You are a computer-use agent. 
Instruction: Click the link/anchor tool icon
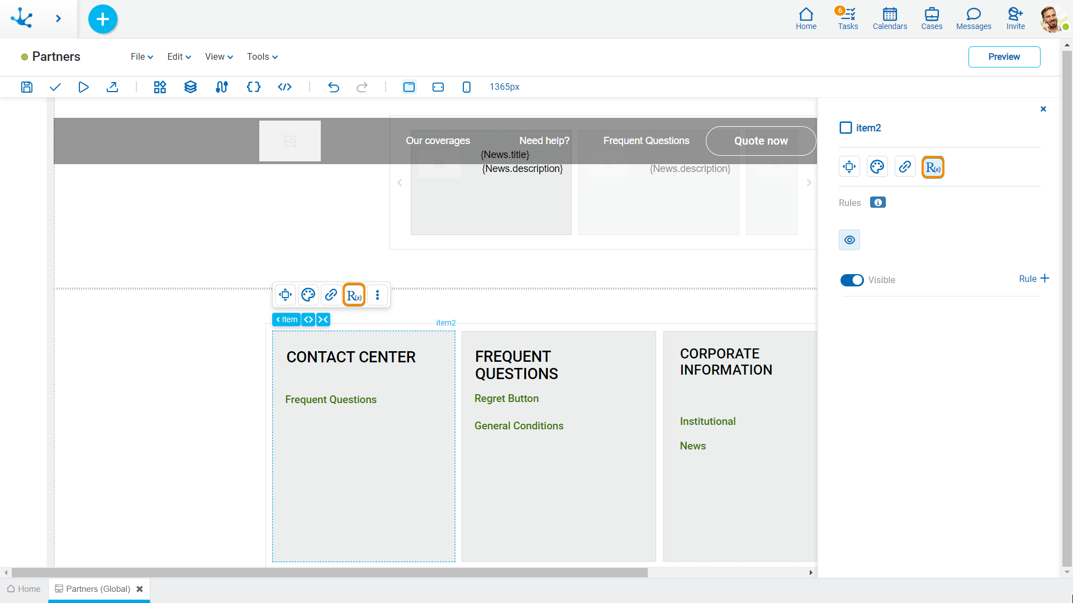331,294
